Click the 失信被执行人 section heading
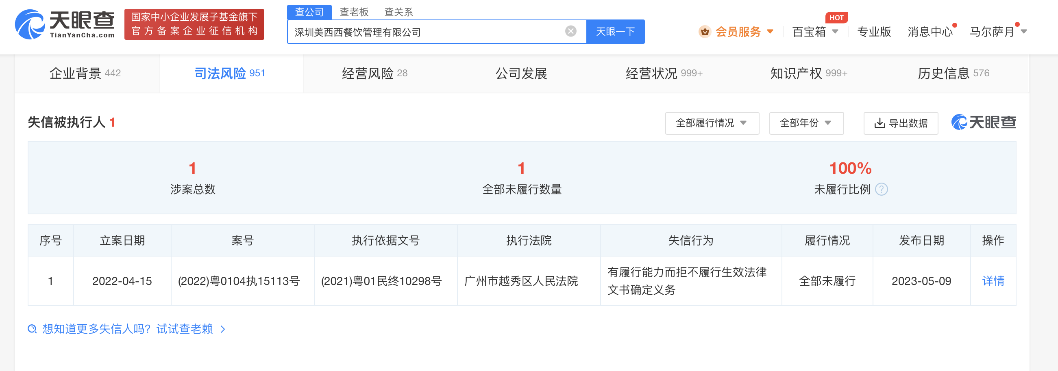This screenshot has width=1058, height=371. (x=66, y=122)
